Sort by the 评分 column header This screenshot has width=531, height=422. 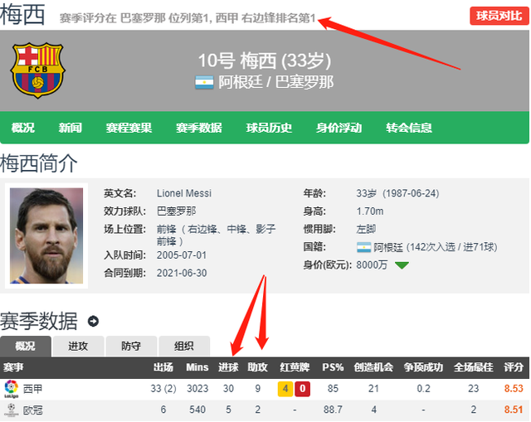click(x=513, y=367)
